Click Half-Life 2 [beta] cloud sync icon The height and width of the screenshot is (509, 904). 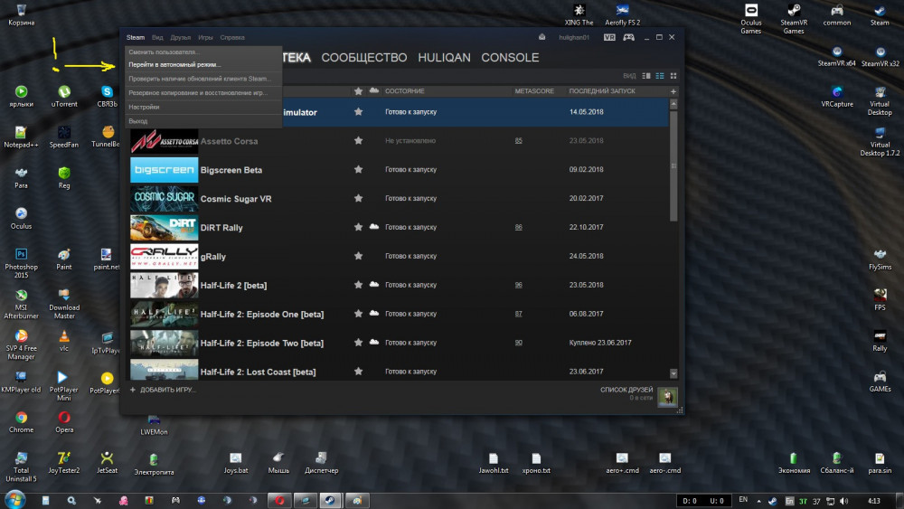coord(374,284)
